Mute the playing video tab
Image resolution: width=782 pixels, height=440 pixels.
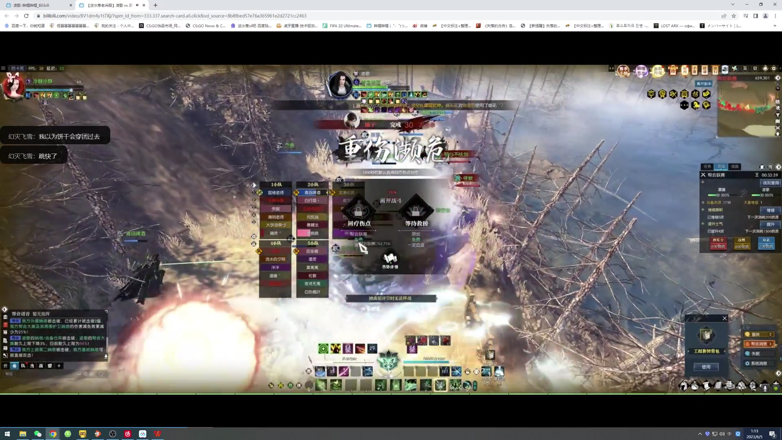pyautogui.click(x=137, y=5)
